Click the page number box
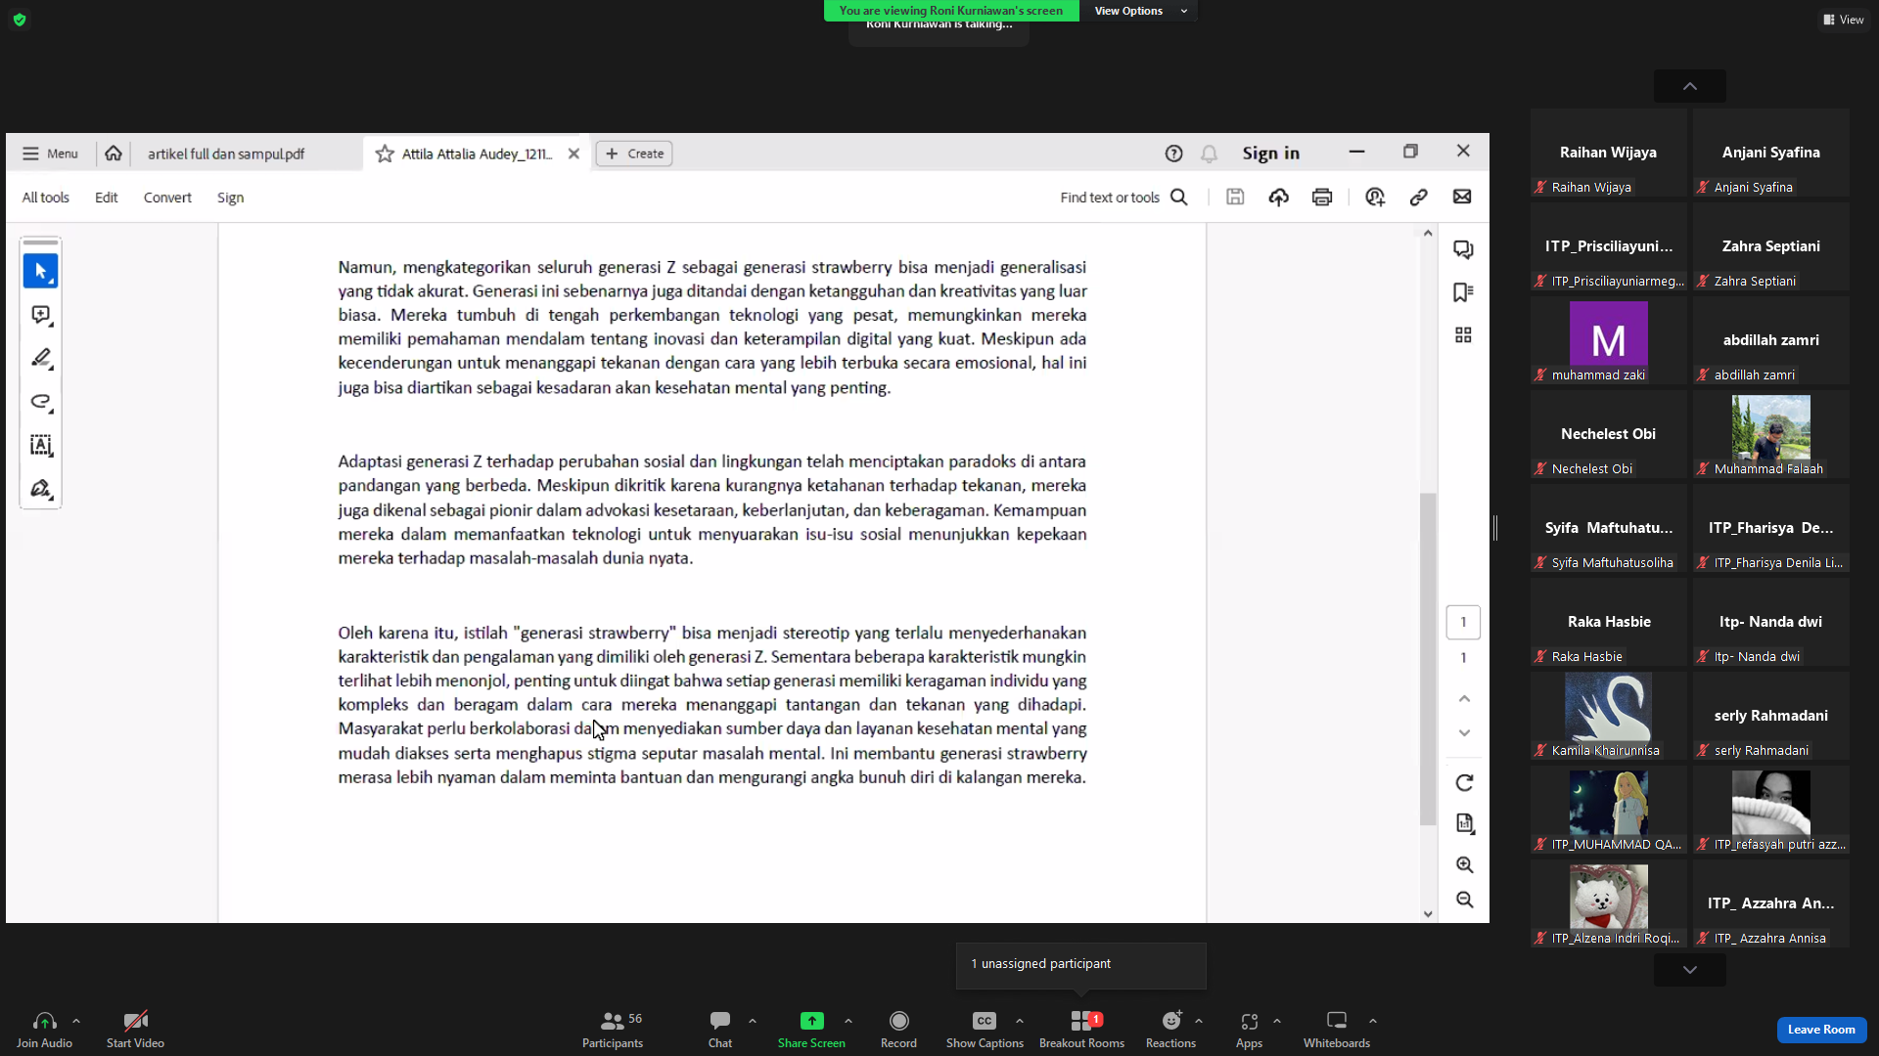This screenshot has width=1879, height=1056. [x=1463, y=622]
